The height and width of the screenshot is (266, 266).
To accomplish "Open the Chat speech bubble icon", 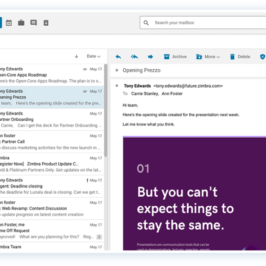I will pyautogui.click(x=33, y=23).
